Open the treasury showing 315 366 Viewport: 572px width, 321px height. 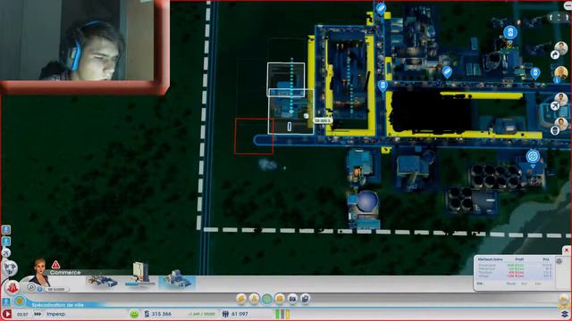(x=157, y=314)
